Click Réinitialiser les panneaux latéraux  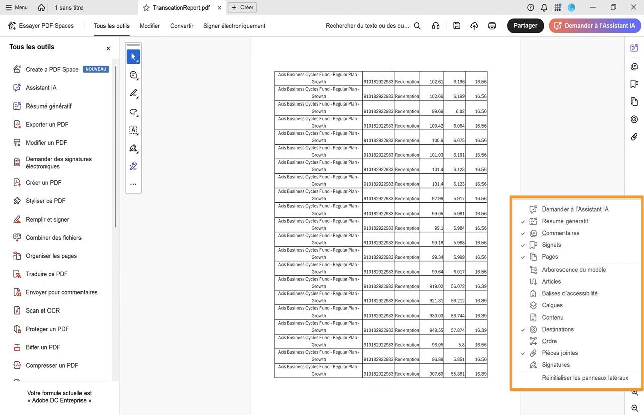(585, 377)
